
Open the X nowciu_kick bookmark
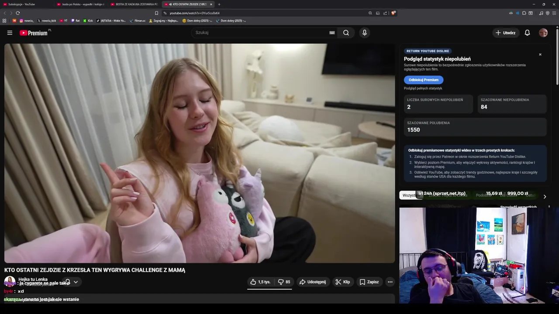47,20
